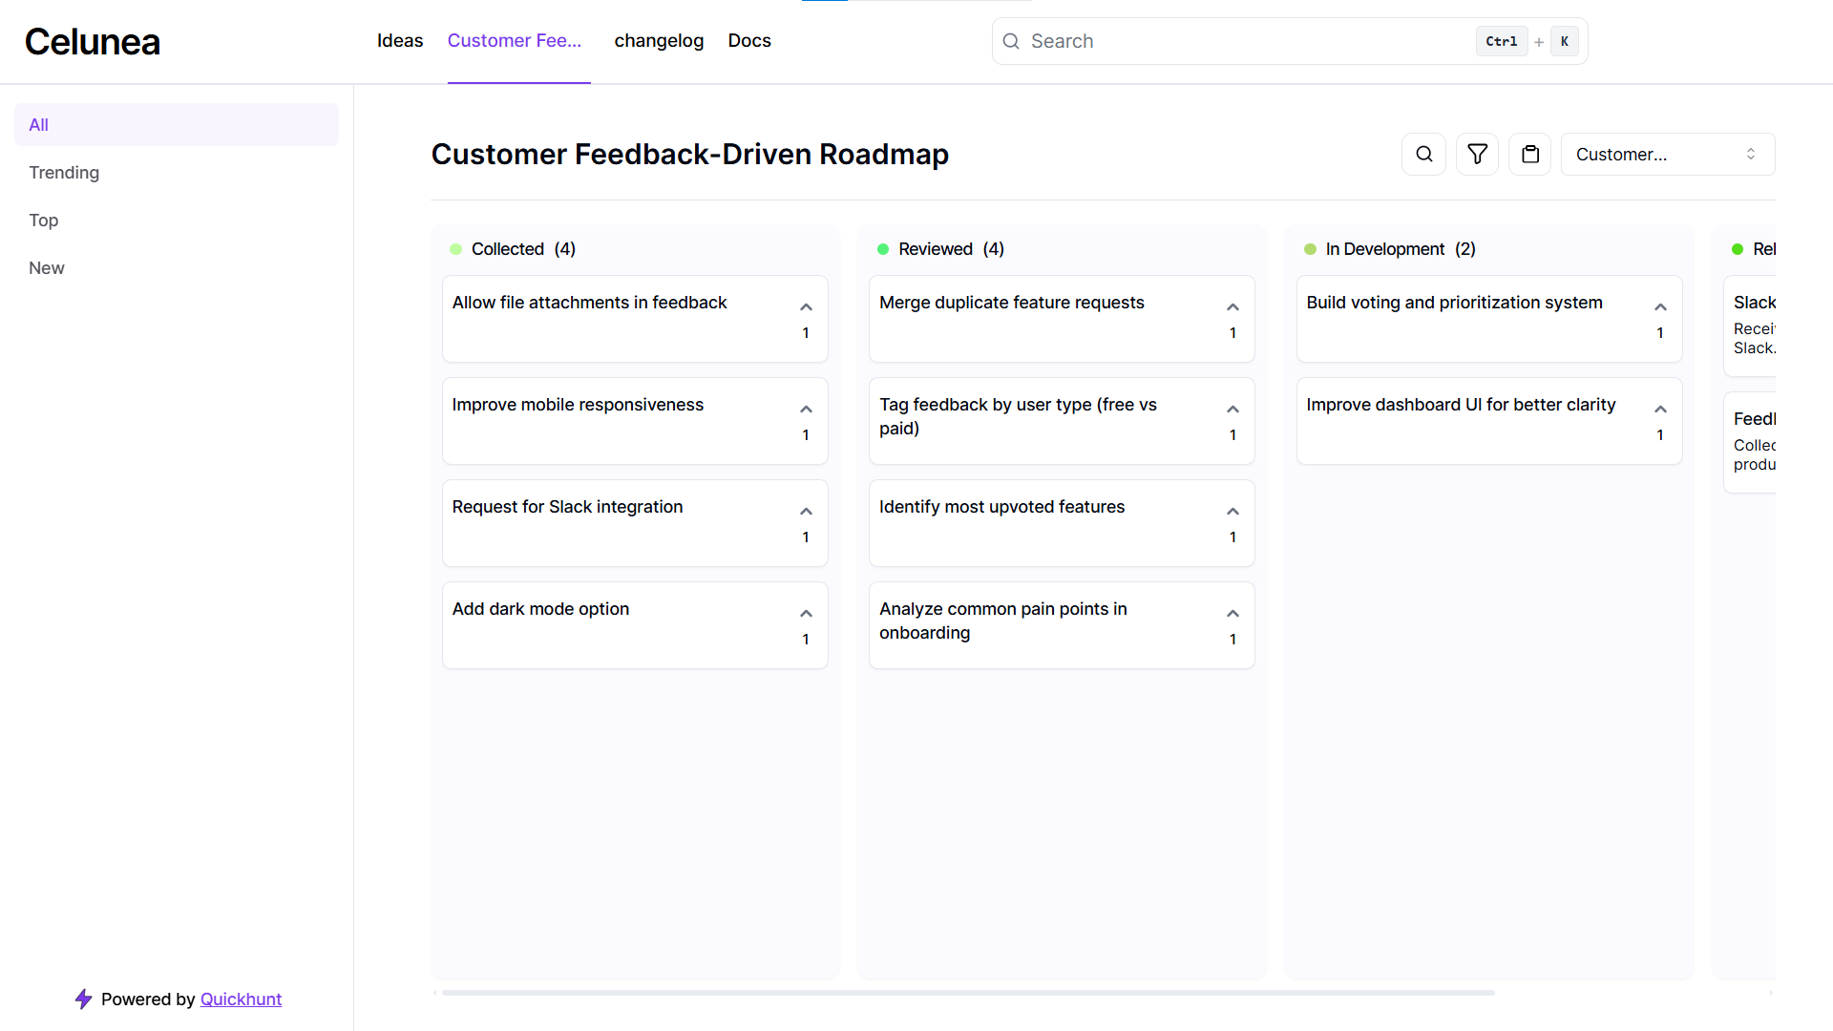Click the horizontal board scrollbar
1833x1031 pixels.
pyautogui.click(x=968, y=993)
